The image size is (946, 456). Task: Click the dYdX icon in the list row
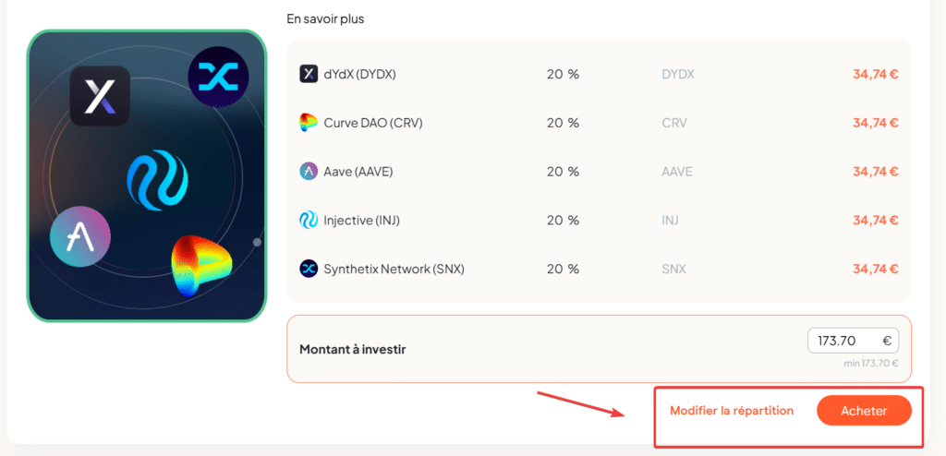pyautogui.click(x=309, y=74)
